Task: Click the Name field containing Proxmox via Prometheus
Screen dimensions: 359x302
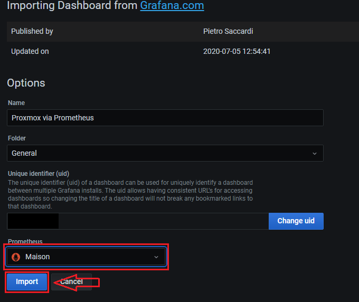Action: [165, 118]
